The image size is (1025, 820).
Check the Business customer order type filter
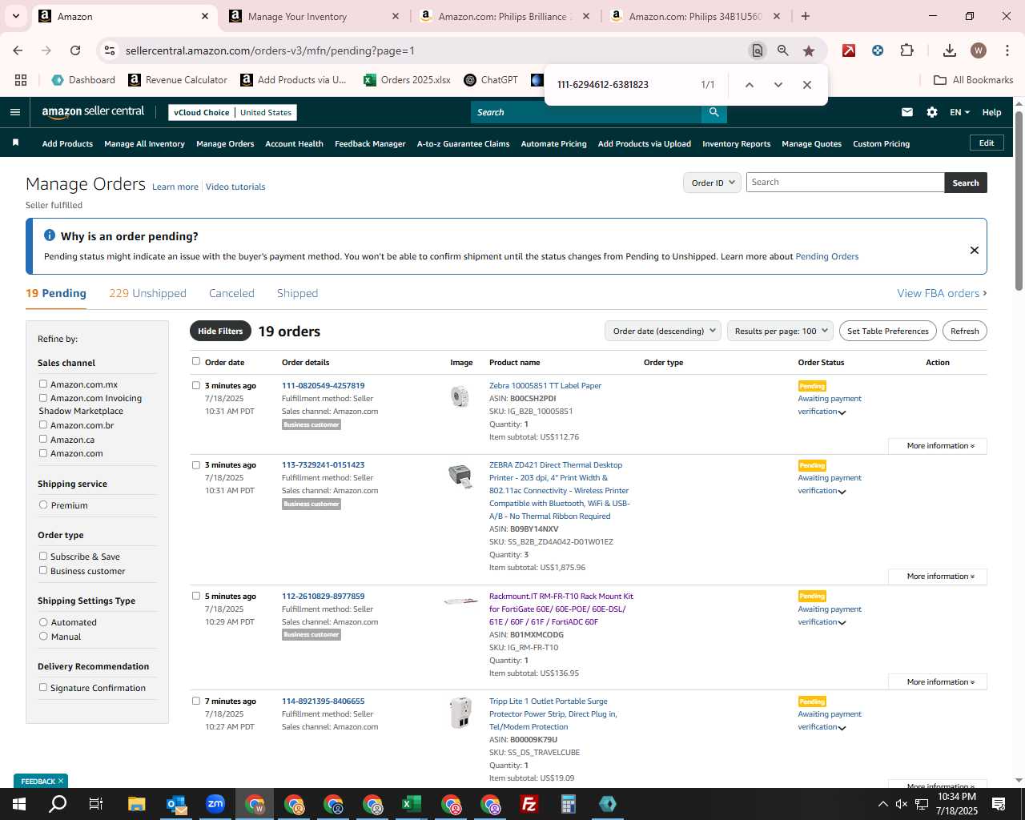pyautogui.click(x=43, y=570)
